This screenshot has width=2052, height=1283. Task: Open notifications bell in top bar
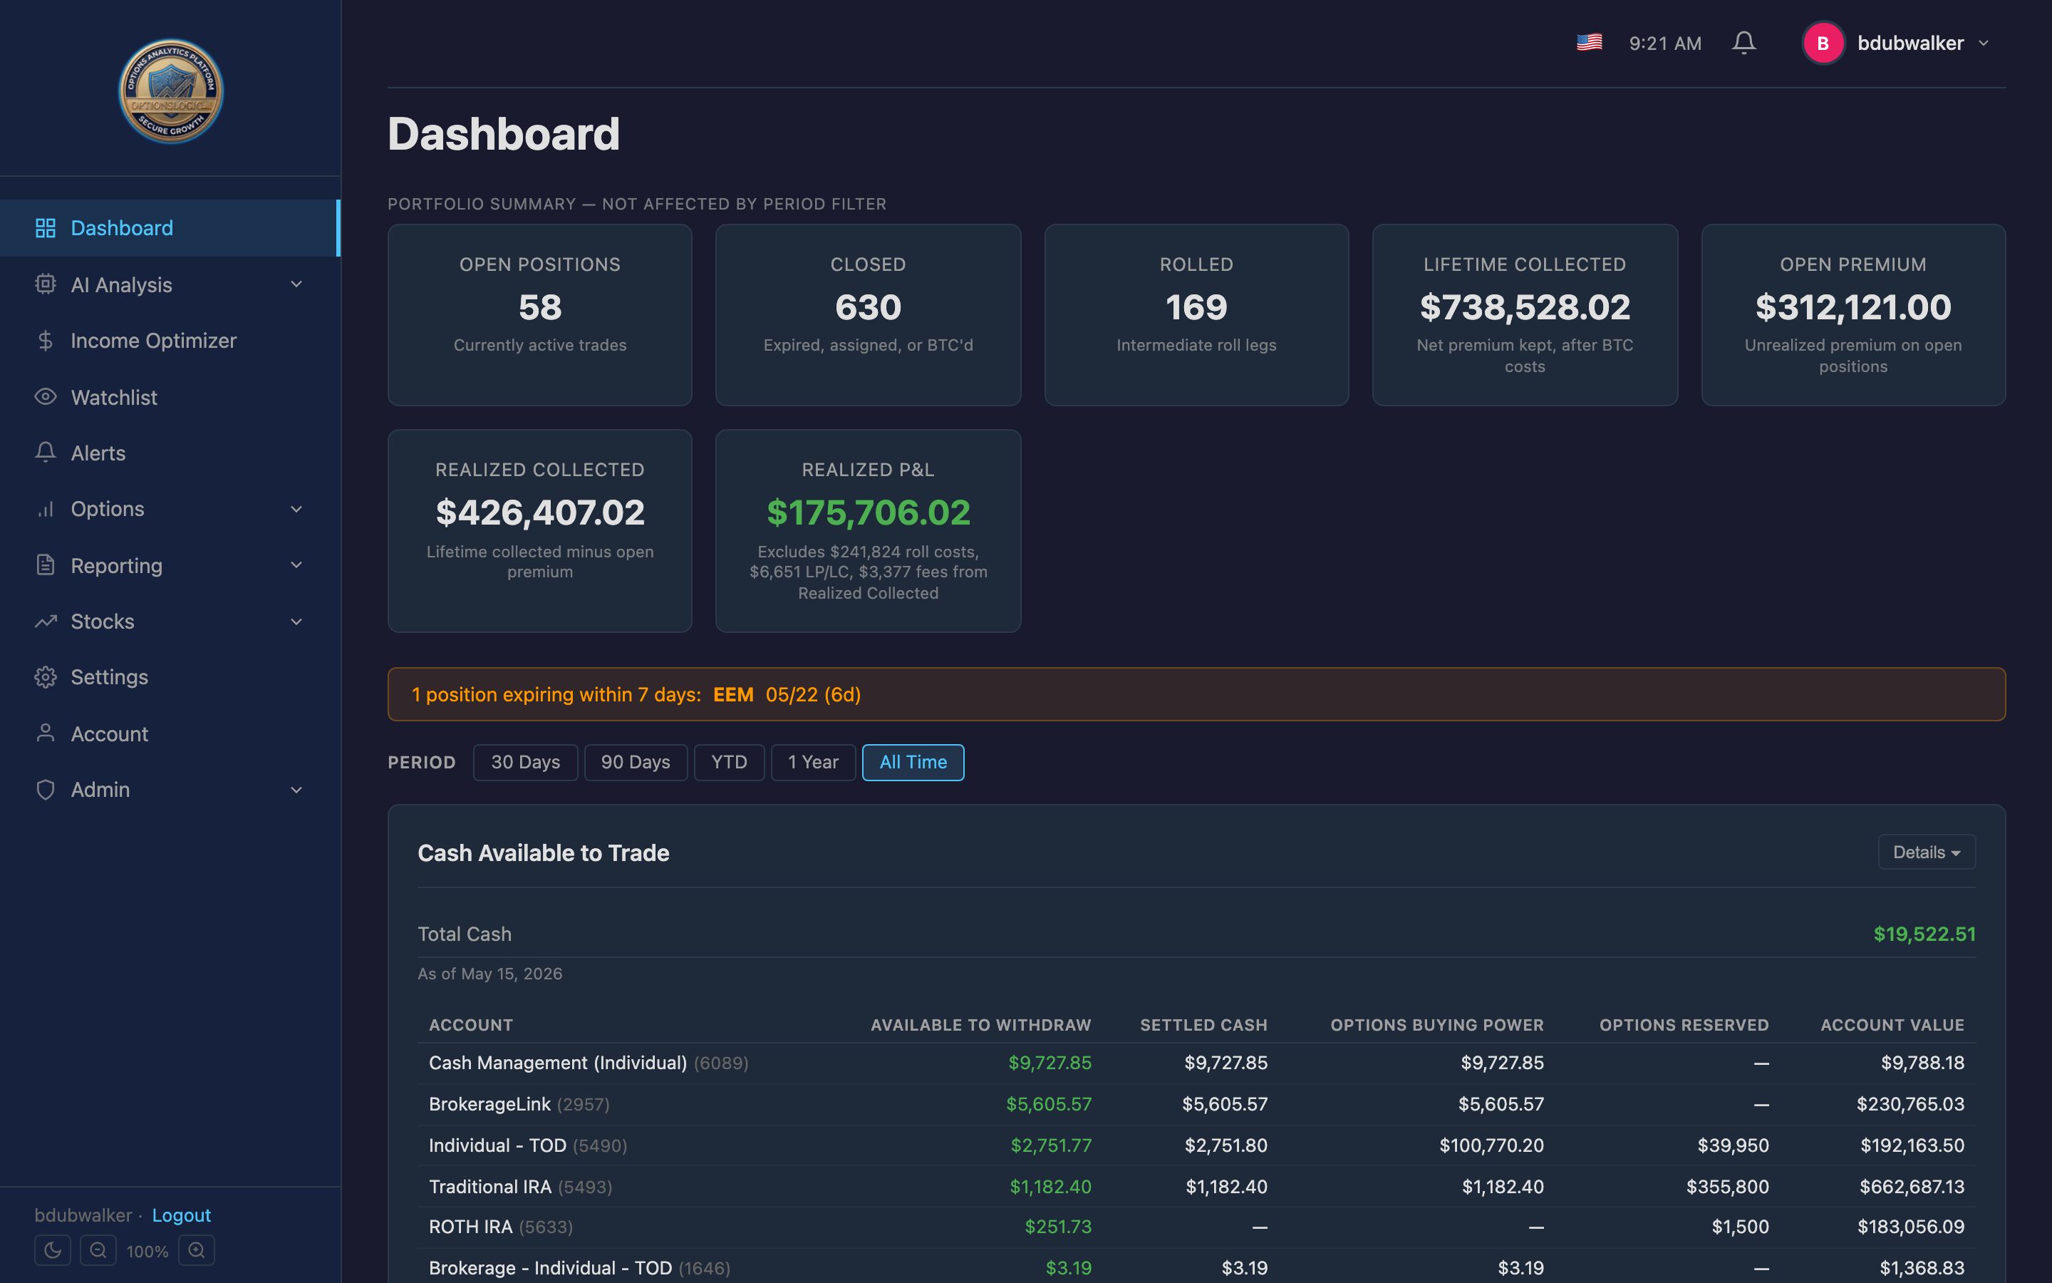[1743, 43]
